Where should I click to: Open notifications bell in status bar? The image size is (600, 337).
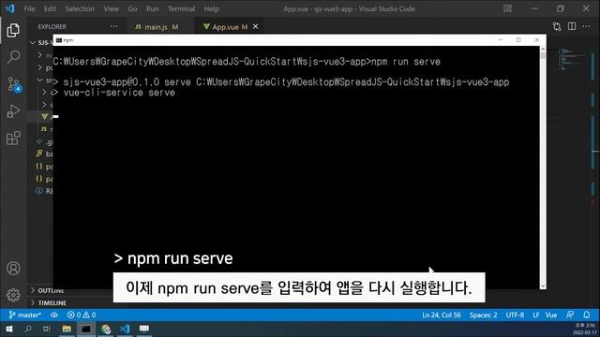[x=586, y=315]
